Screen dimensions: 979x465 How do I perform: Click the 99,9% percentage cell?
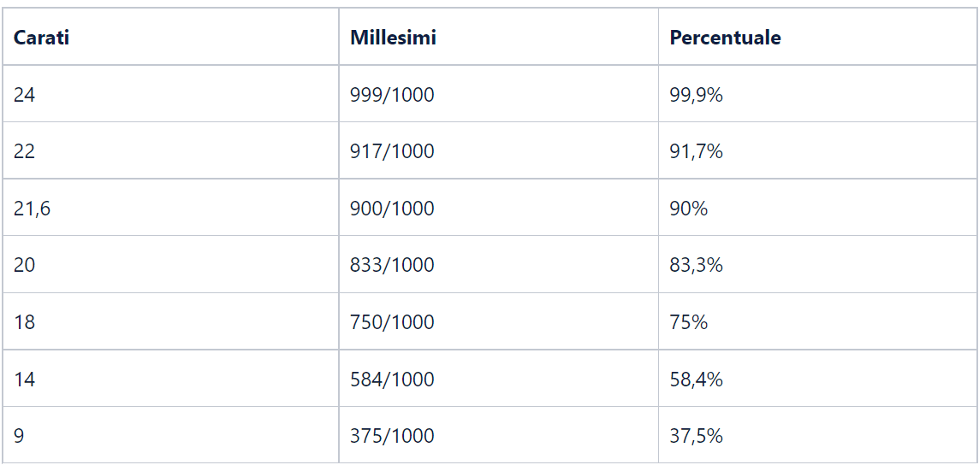point(696,95)
